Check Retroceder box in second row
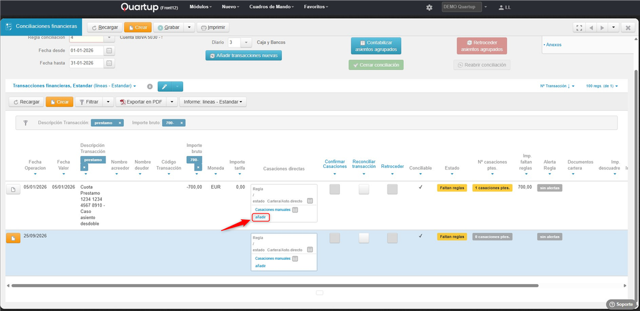Screen dimensions: 640x311 pyautogui.click(x=392, y=238)
